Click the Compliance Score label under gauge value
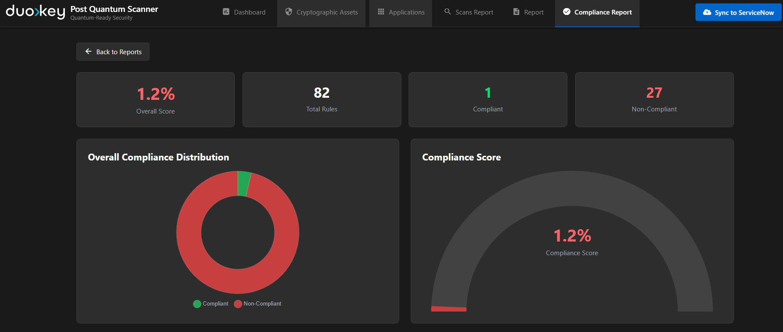Image resolution: width=783 pixels, height=332 pixels. click(572, 253)
